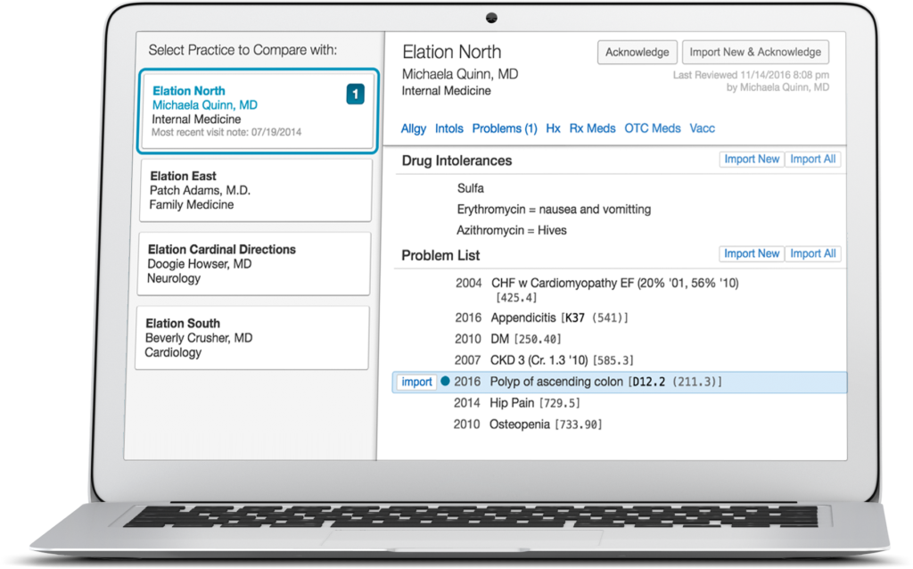Click Most recent visit note date
This screenshot has width=913, height=569.
coord(226,132)
